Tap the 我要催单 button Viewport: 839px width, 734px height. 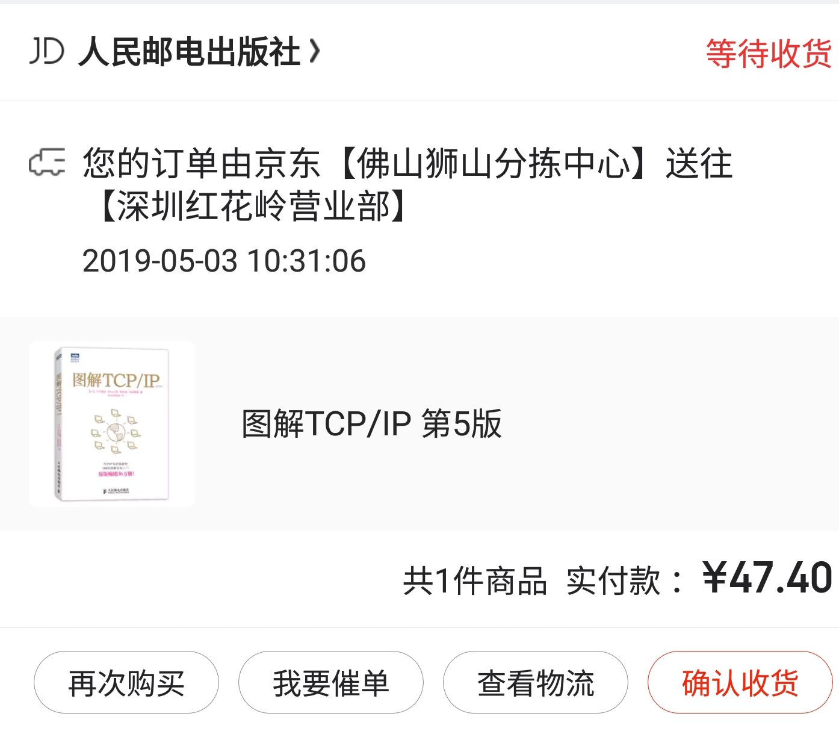click(x=331, y=683)
